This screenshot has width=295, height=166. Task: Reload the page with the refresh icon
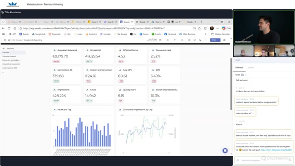9,28
